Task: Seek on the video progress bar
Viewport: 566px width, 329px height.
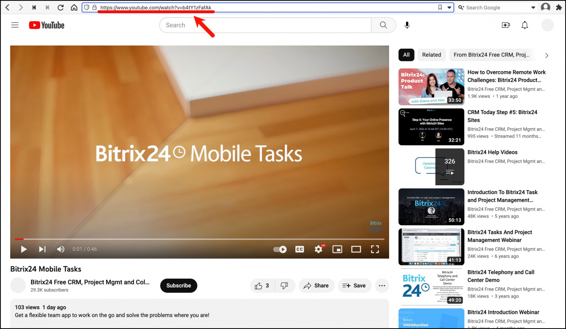Action: (x=199, y=239)
